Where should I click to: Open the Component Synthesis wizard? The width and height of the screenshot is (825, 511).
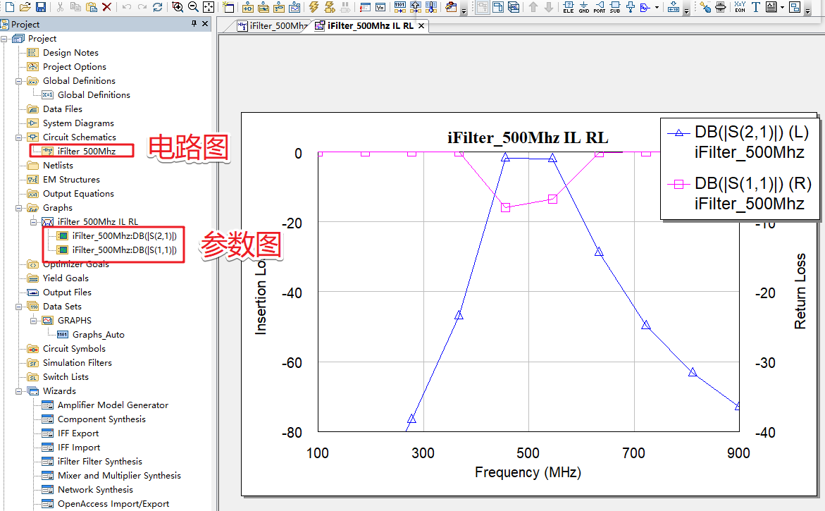click(x=101, y=419)
